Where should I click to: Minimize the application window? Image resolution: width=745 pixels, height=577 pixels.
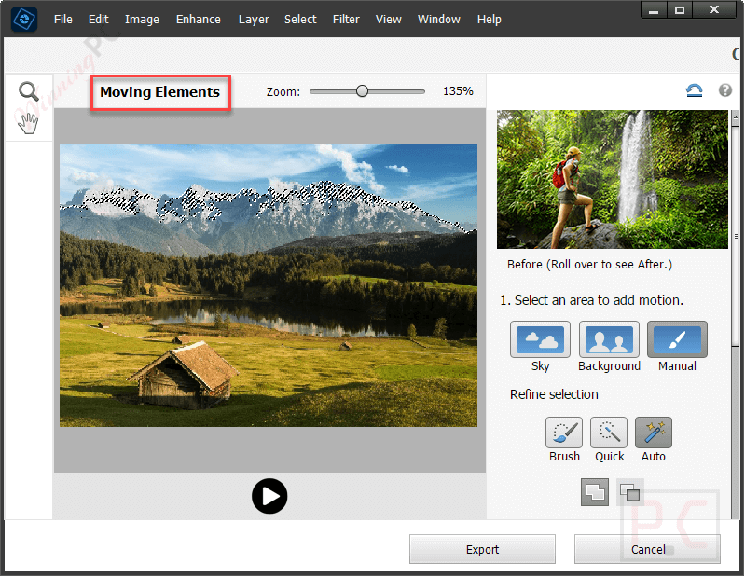[654, 10]
